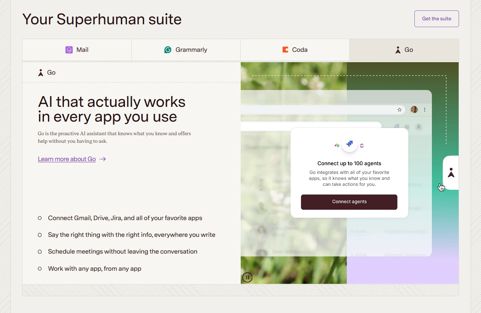The height and width of the screenshot is (313, 481).
Task: Click the AI that actually works heading
Action: click(x=112, y=109)
